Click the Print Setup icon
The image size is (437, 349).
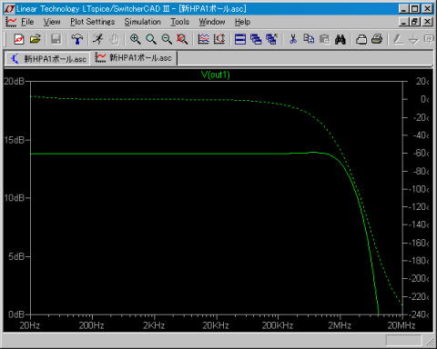(x=361, y=39)
